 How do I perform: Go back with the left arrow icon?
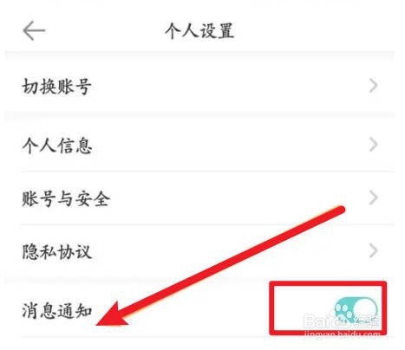tap(34, 30)
